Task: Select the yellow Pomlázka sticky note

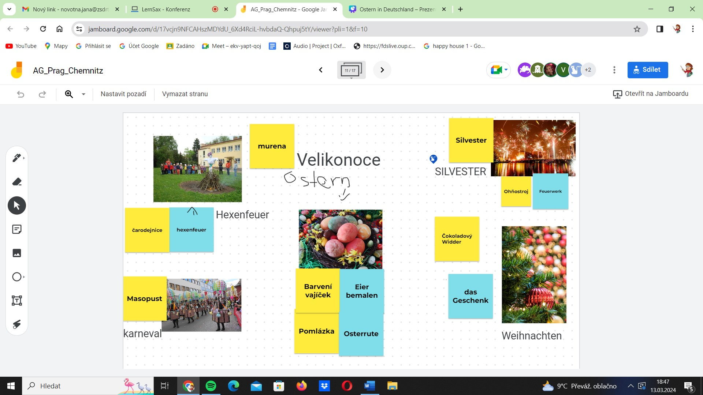Action: (316, 331)
